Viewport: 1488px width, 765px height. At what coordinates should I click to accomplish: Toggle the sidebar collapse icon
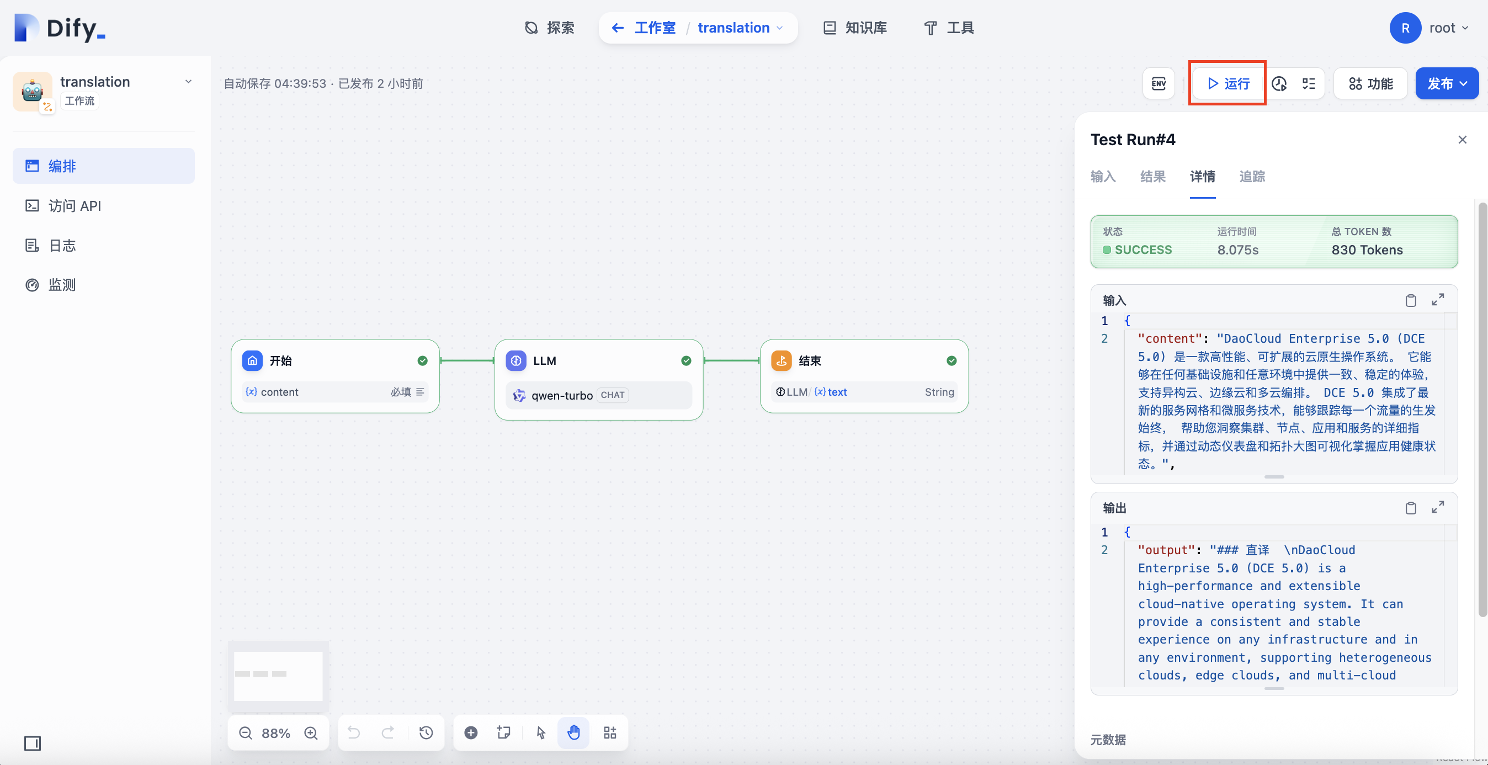tap(33, 743)
